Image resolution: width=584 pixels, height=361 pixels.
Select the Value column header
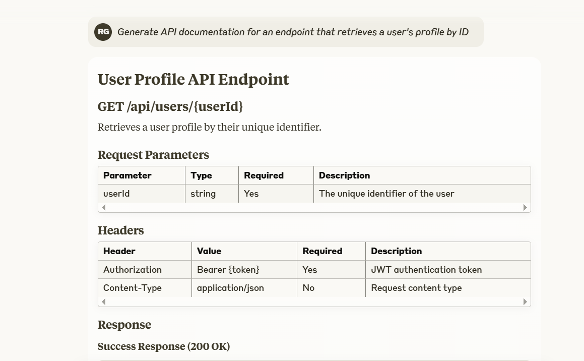click(209, 251)
